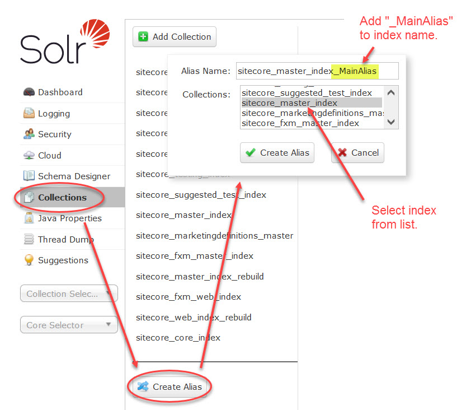Open the Dashboard page
This screenshot has height=410, width=466.
coord(72,92)
